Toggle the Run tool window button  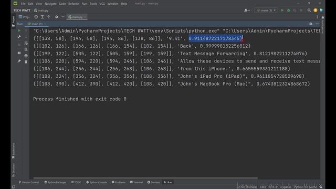[x=168, y=182]
